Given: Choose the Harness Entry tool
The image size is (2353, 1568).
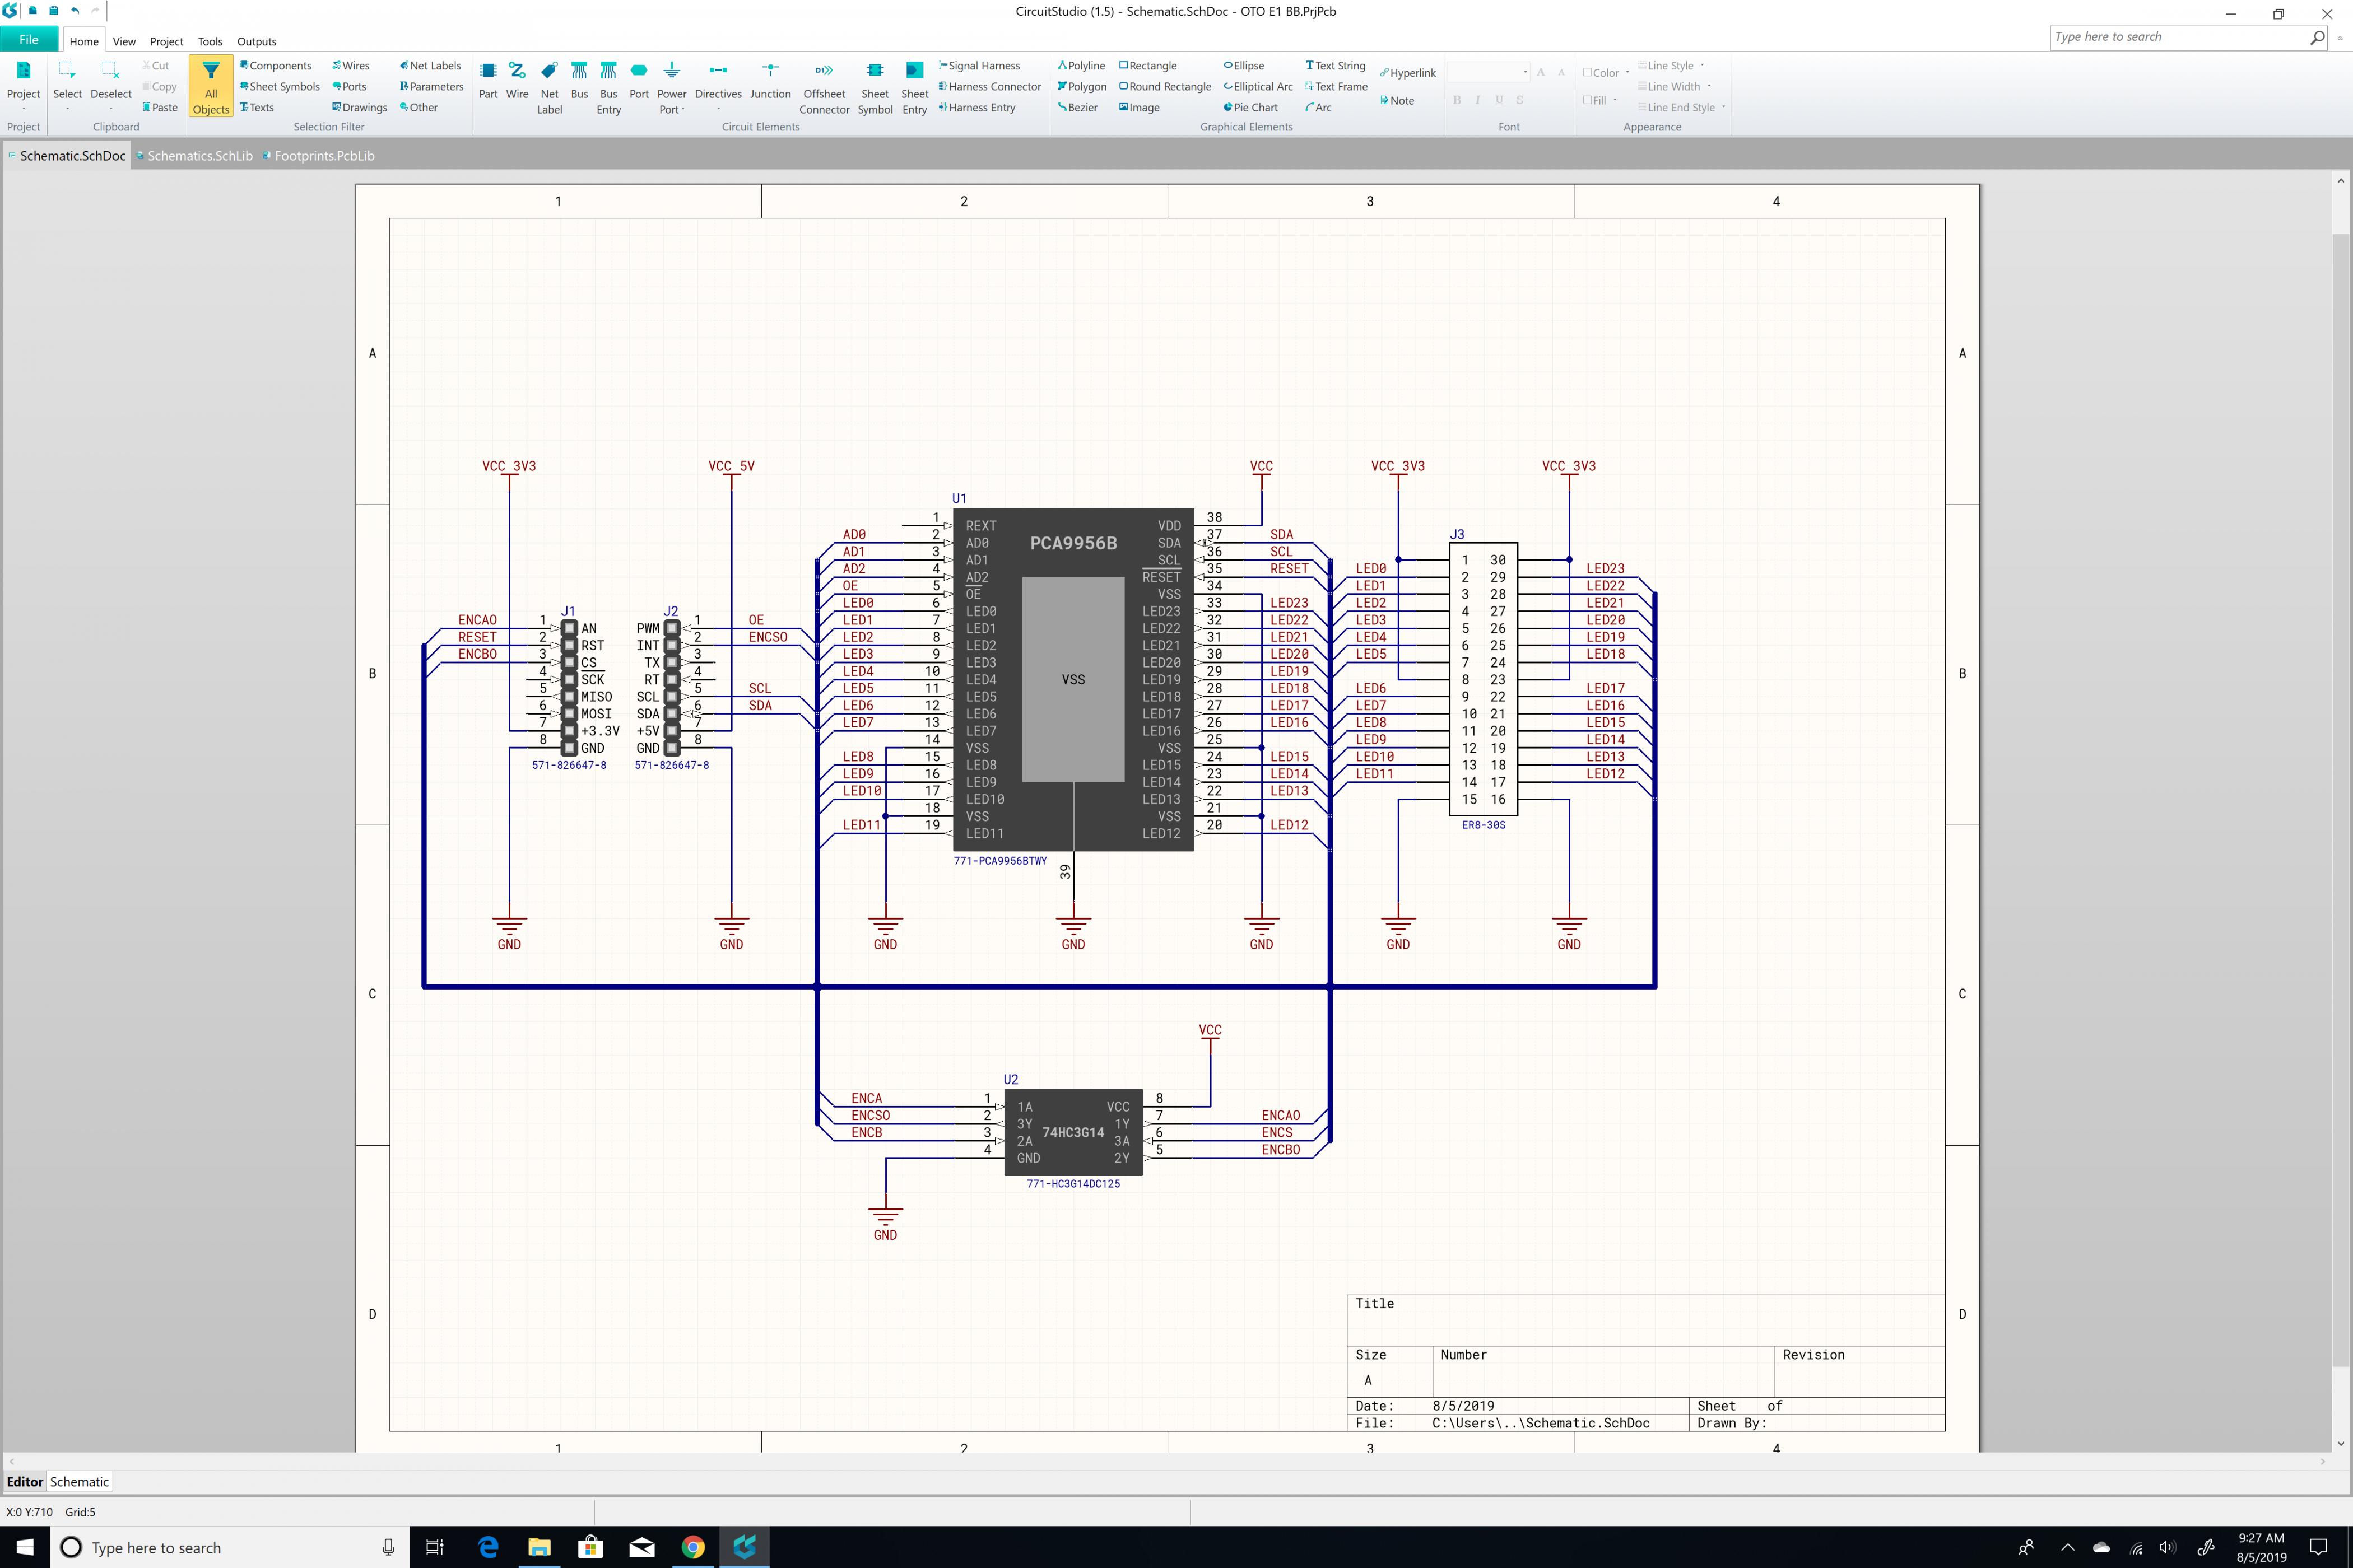Looking at the screenshot, I should pyautogui.click(x=976, y=108).
